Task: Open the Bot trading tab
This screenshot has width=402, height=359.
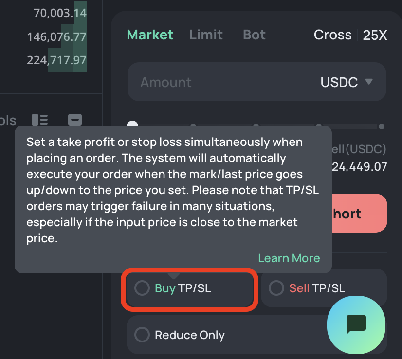Action: tap(254, 35)
